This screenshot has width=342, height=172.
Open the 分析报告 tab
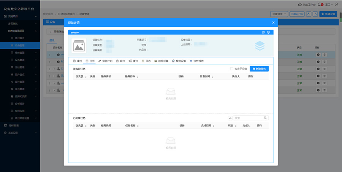196,60
